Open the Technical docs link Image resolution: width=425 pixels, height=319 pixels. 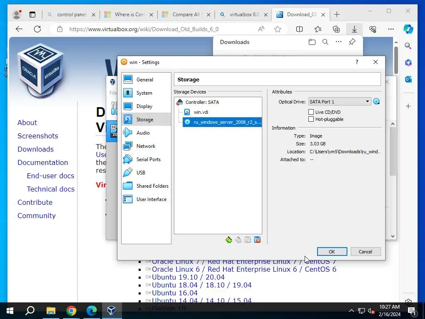[50, 189]
